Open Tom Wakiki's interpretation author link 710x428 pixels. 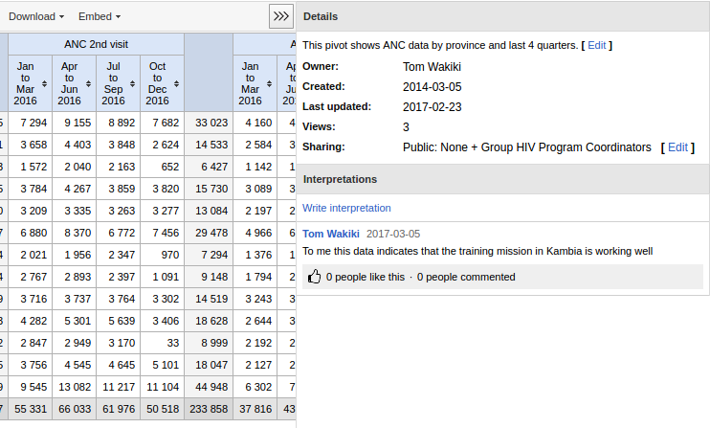pos(331,234)
